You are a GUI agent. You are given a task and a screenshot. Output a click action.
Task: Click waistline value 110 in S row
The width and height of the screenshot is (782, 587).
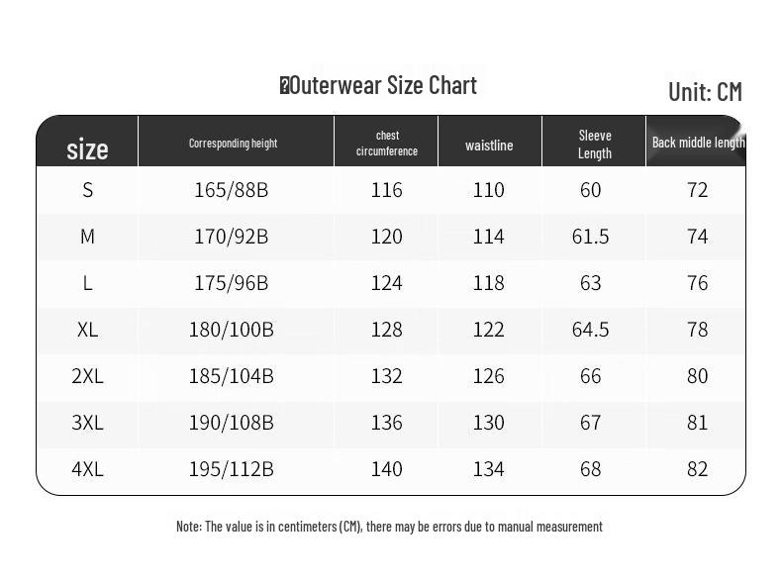pos(489,190)
